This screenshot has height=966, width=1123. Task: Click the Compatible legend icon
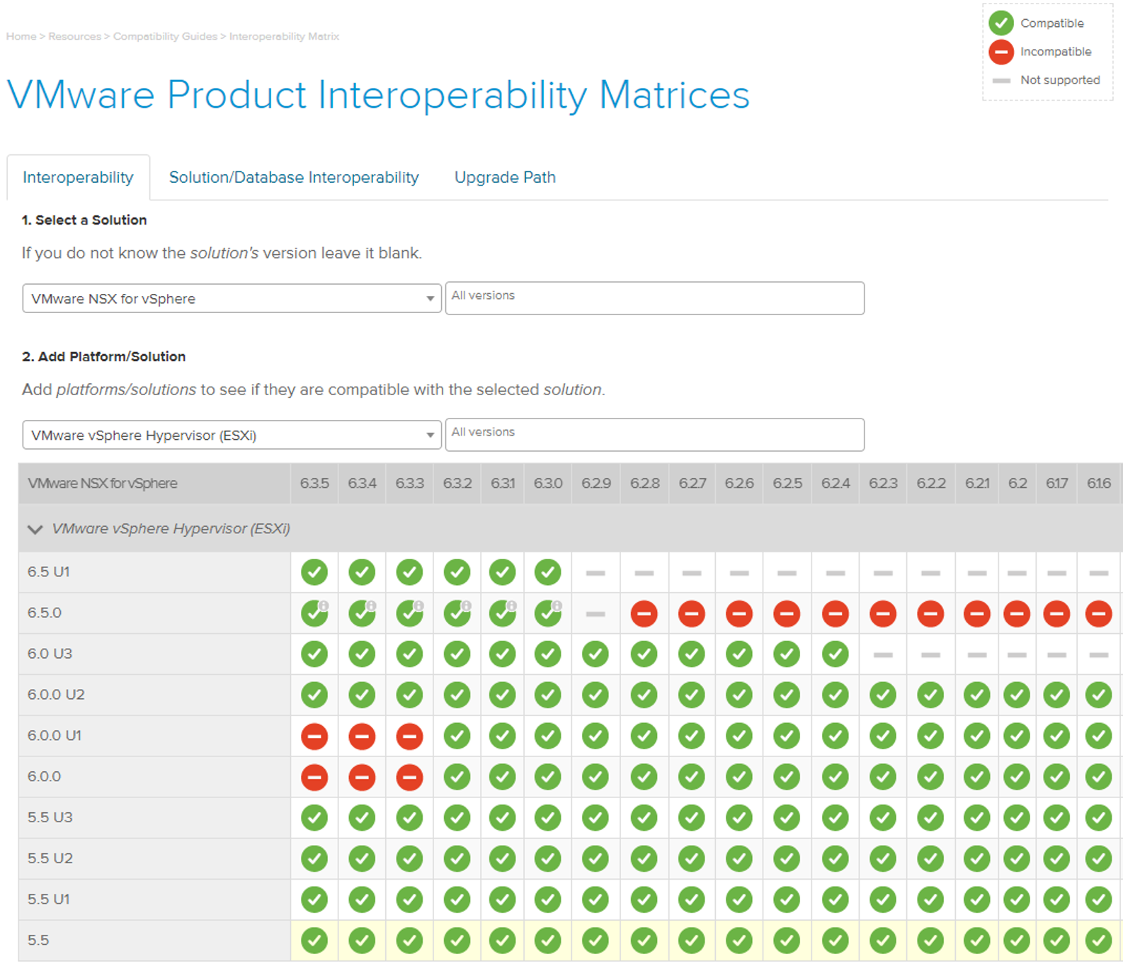[1001, 23]
